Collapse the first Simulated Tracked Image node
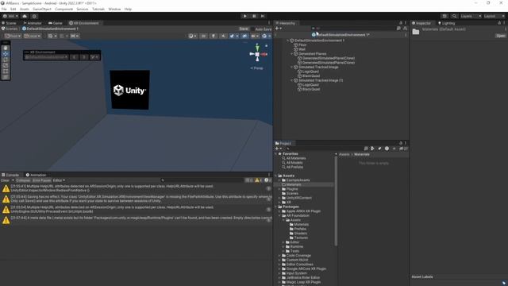Viewport: 508px width, 286px height. point(291,67)
